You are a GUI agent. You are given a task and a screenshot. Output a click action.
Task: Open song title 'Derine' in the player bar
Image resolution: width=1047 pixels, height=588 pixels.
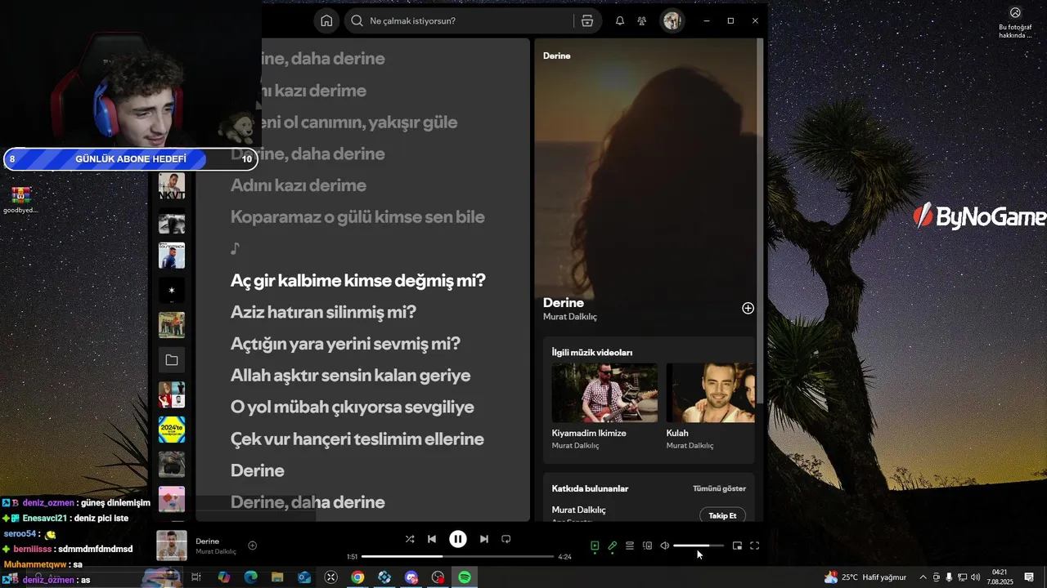(208, 541)
